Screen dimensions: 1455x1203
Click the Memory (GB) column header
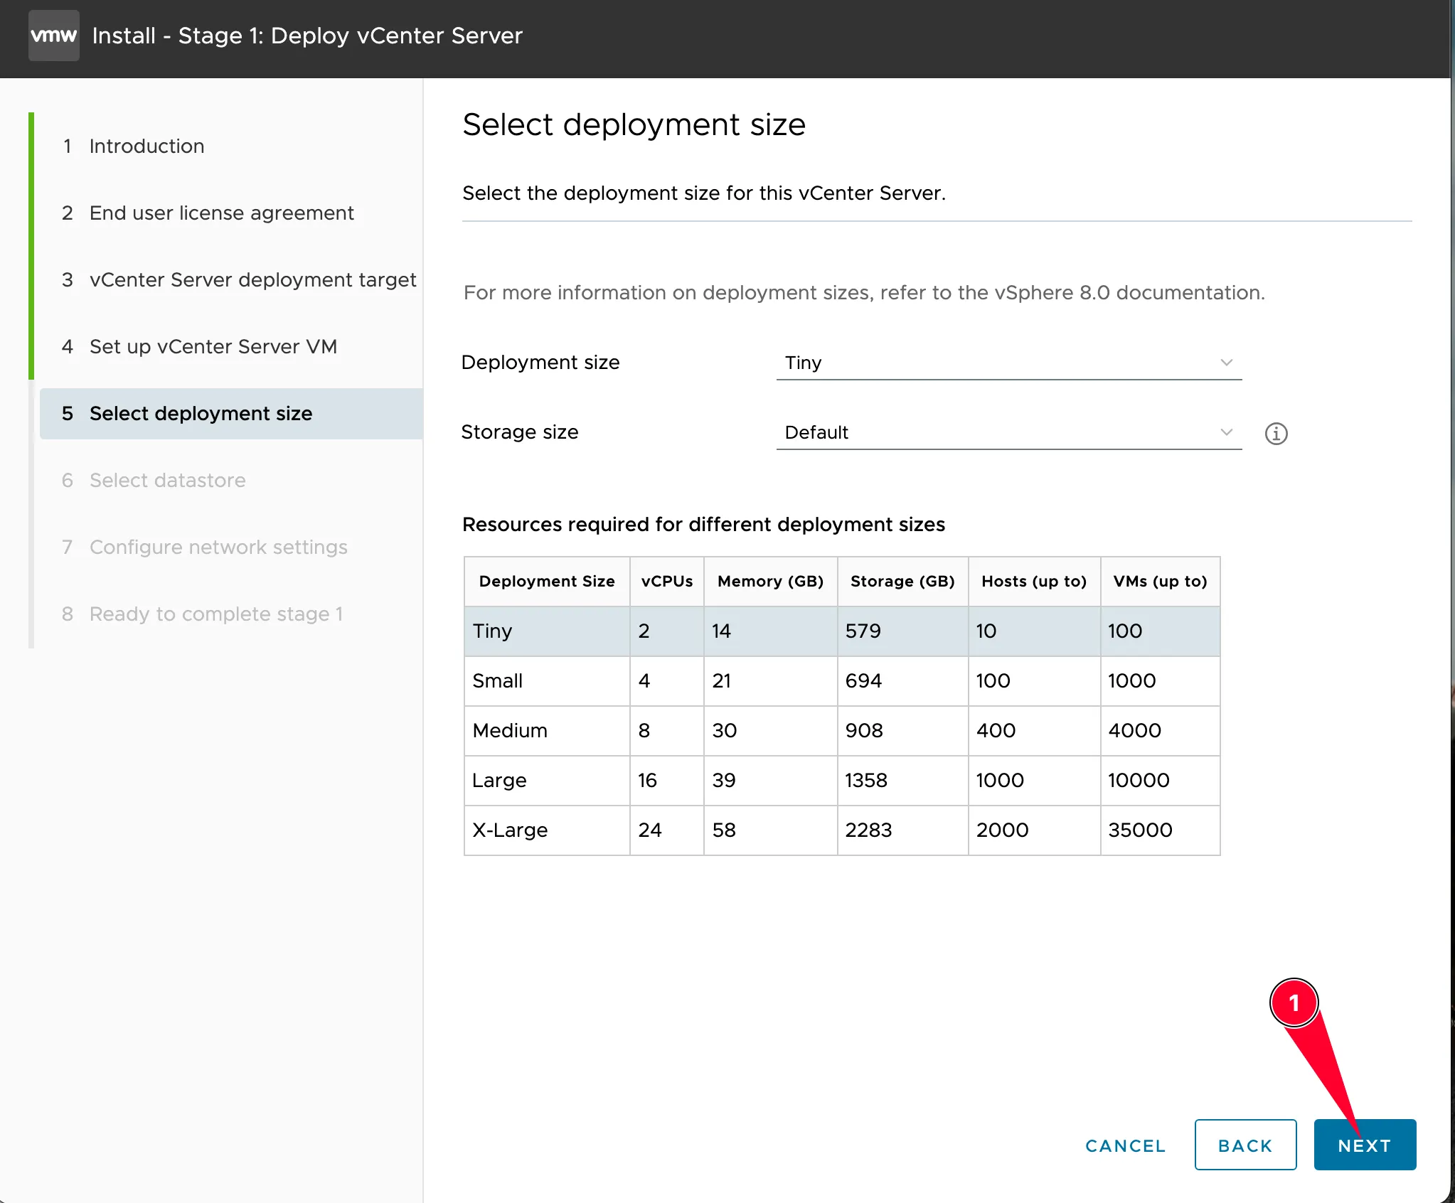pyautogui.click(x=770, y=582)
